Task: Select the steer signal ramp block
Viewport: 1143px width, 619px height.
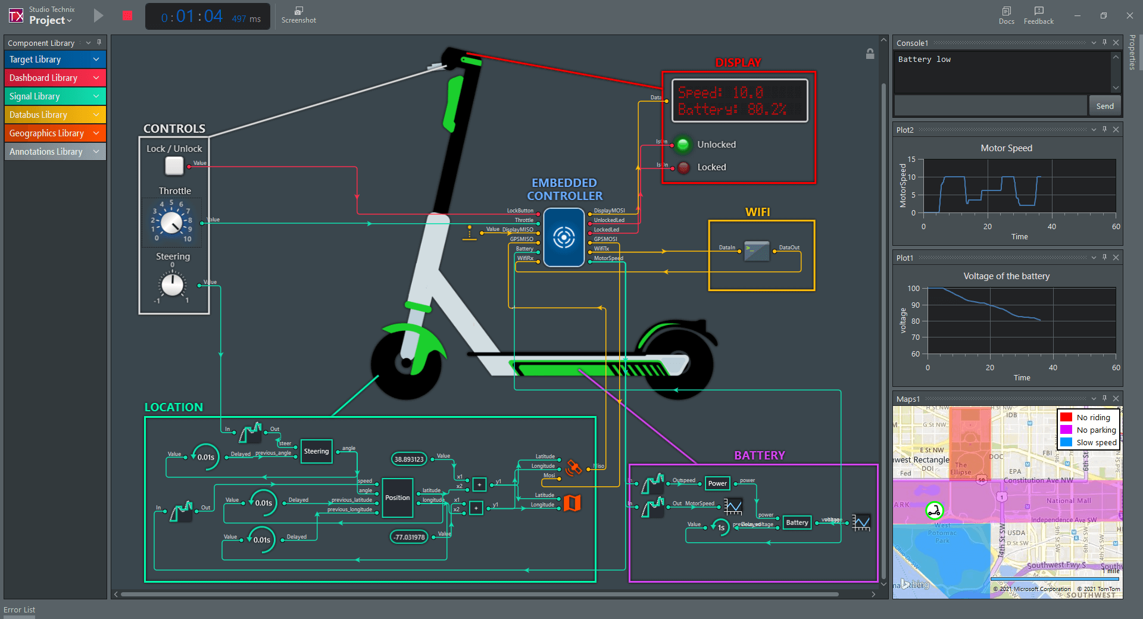Action: tap(250, 433)
